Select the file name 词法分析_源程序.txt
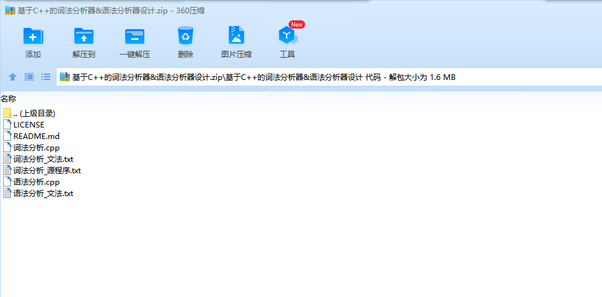 pyautogui.click(x=47, y=171)
